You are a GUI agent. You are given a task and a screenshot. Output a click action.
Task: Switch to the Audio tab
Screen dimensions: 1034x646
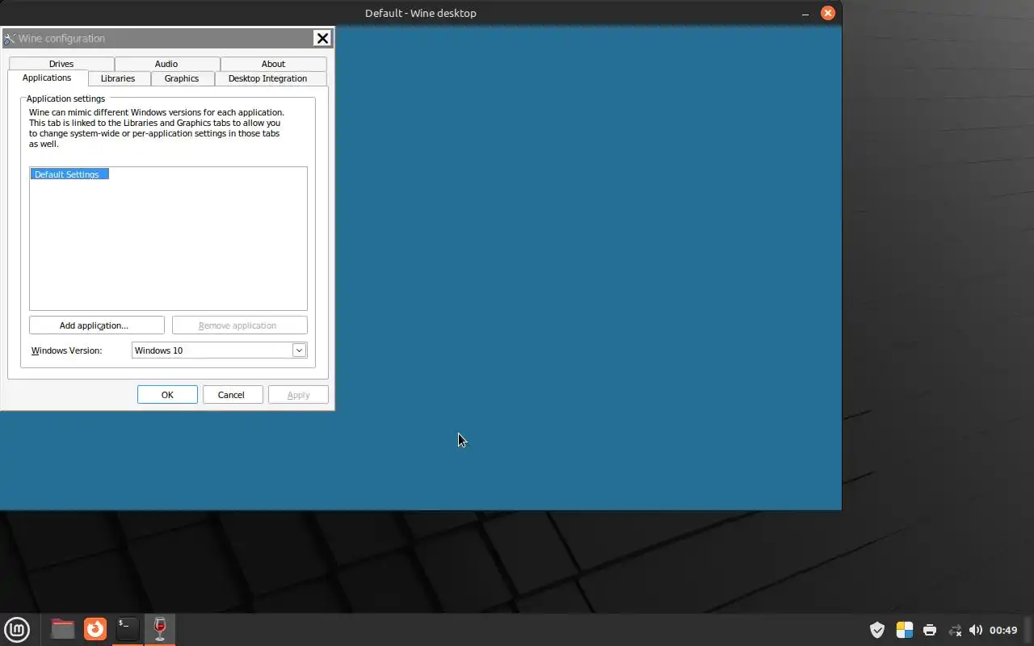pyautogui.click(x=166, y=64)
